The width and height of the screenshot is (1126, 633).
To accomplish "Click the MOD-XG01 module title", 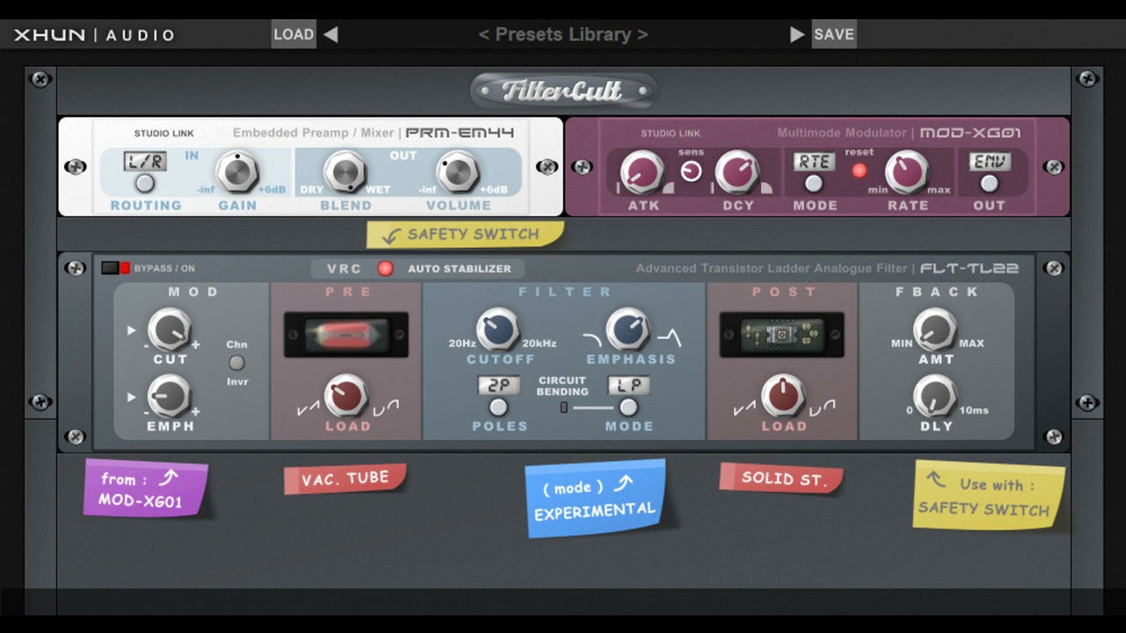I will point(970,133).
